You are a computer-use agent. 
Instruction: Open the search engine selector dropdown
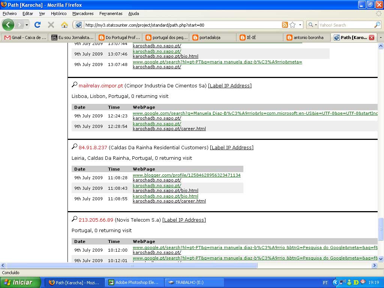click(x=312, y=25)
